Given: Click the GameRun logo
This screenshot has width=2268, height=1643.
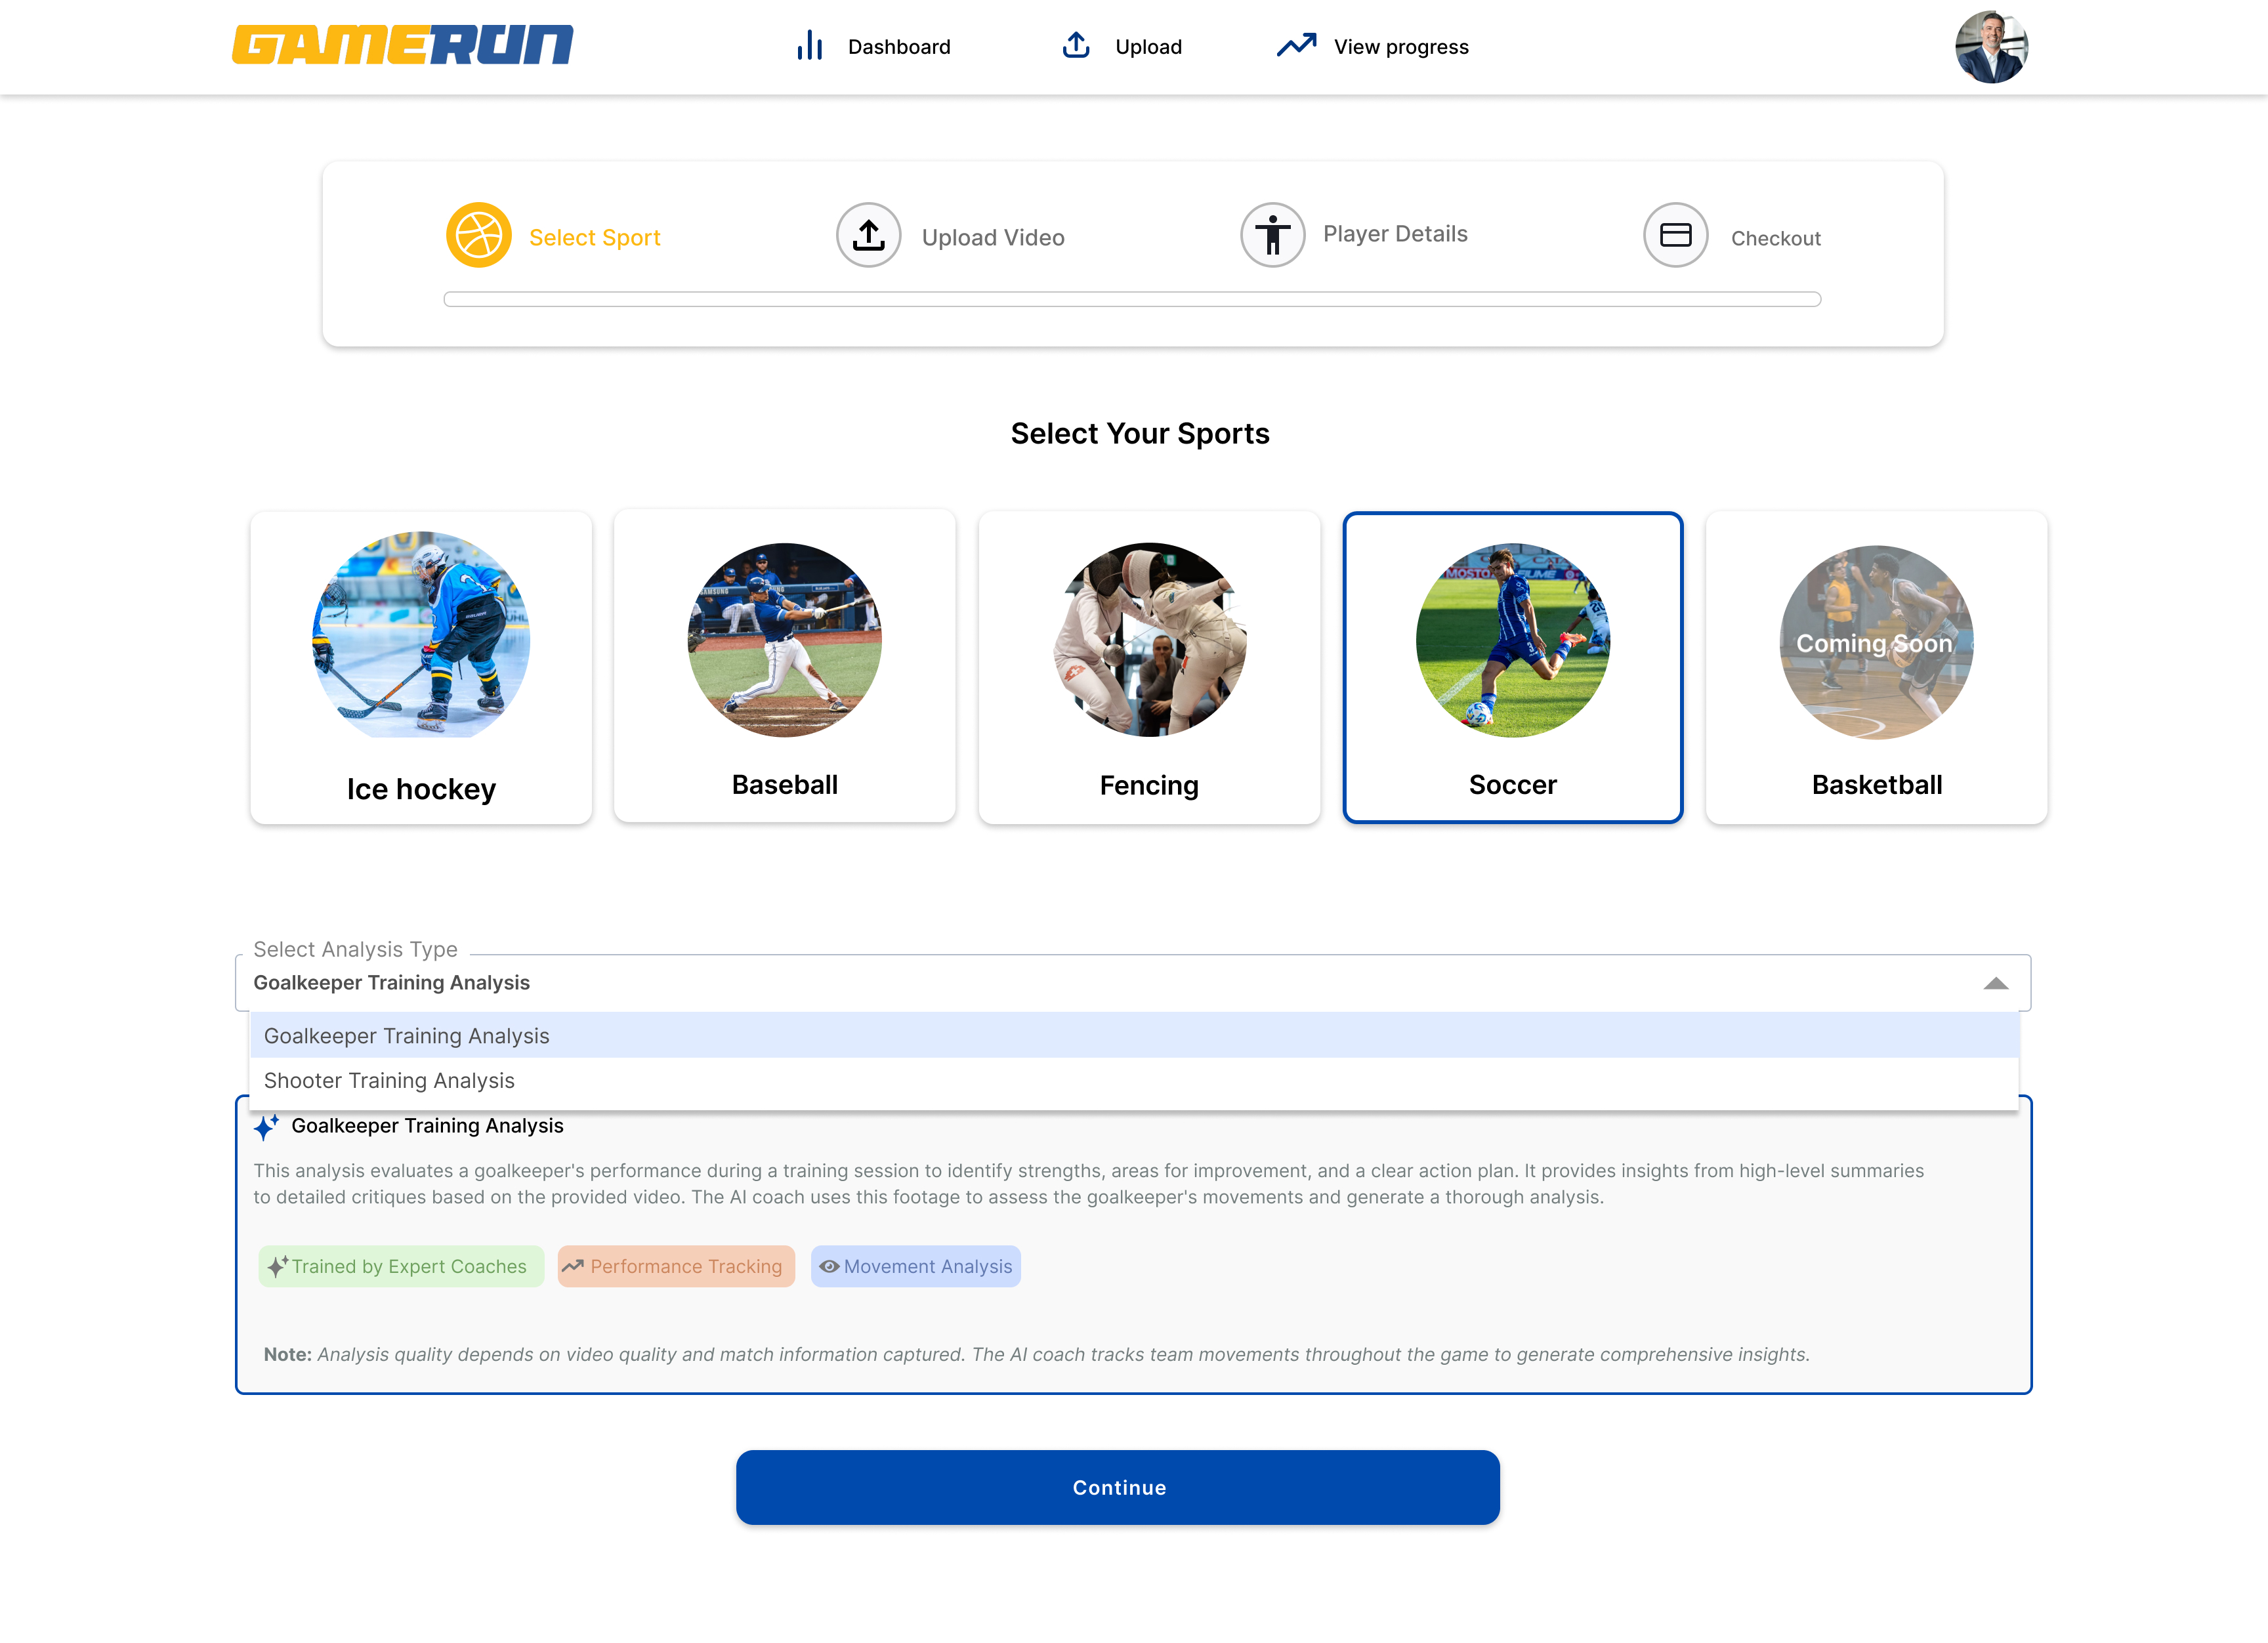Looking at the screenshot, I should click(x=403, y=45).
